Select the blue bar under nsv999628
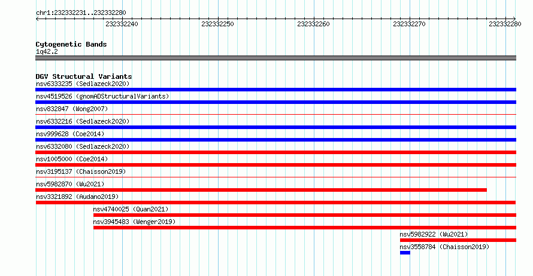The height and width of the screenshot is (276, 533). point(275,140)
